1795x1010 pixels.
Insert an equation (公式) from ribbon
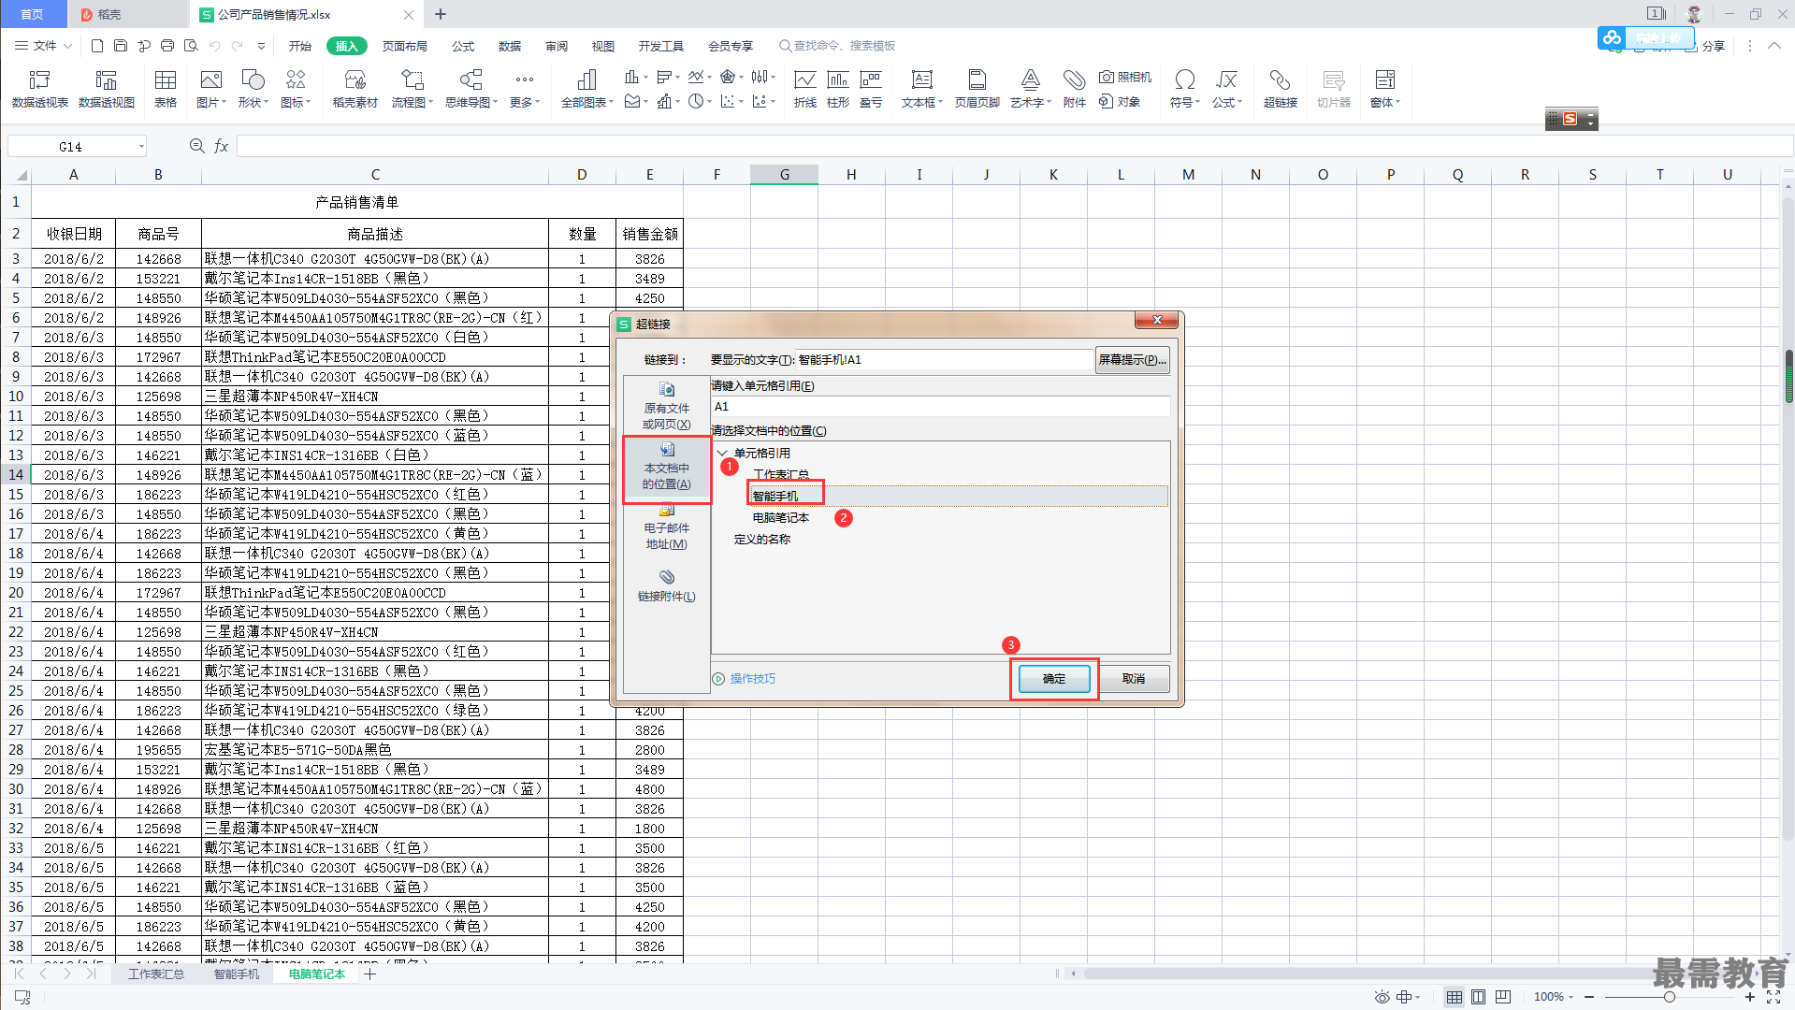[x=1226, y=89]
